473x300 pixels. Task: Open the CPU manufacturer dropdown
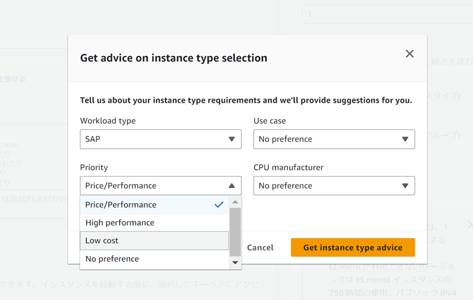tap(334, 185)
